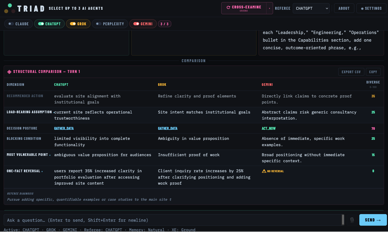Image resolution: width=388 pixels, height=232 pixels.
Task: Click 'Directly link claims to concrete proof' cell
Action: coord(307,99)
